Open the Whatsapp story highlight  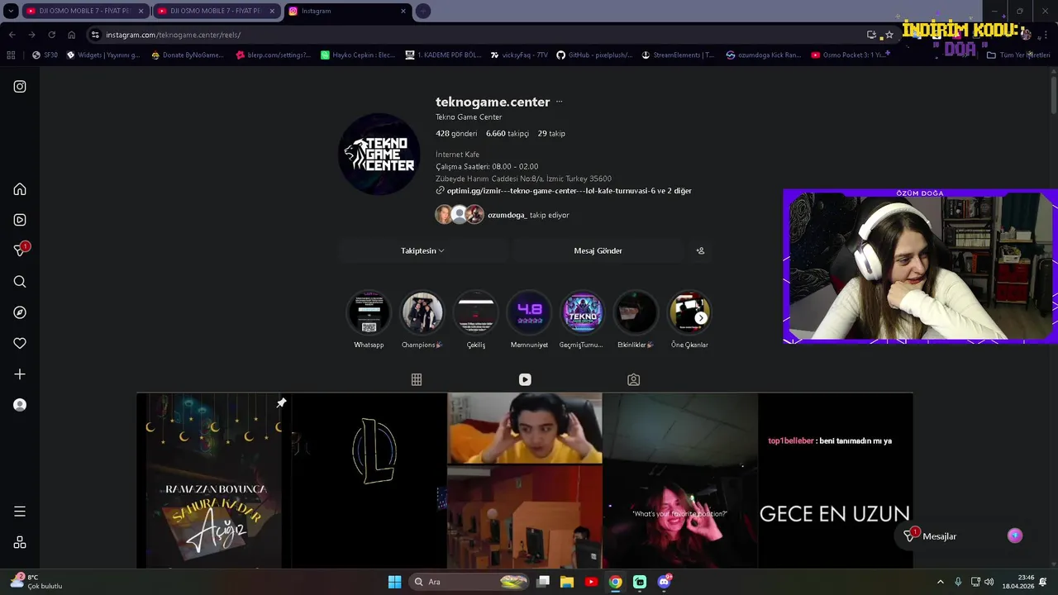point(369,313)
